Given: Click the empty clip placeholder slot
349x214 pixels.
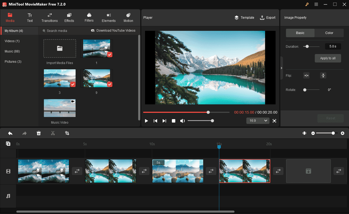Looking at the screenshot, I should 308,171.
